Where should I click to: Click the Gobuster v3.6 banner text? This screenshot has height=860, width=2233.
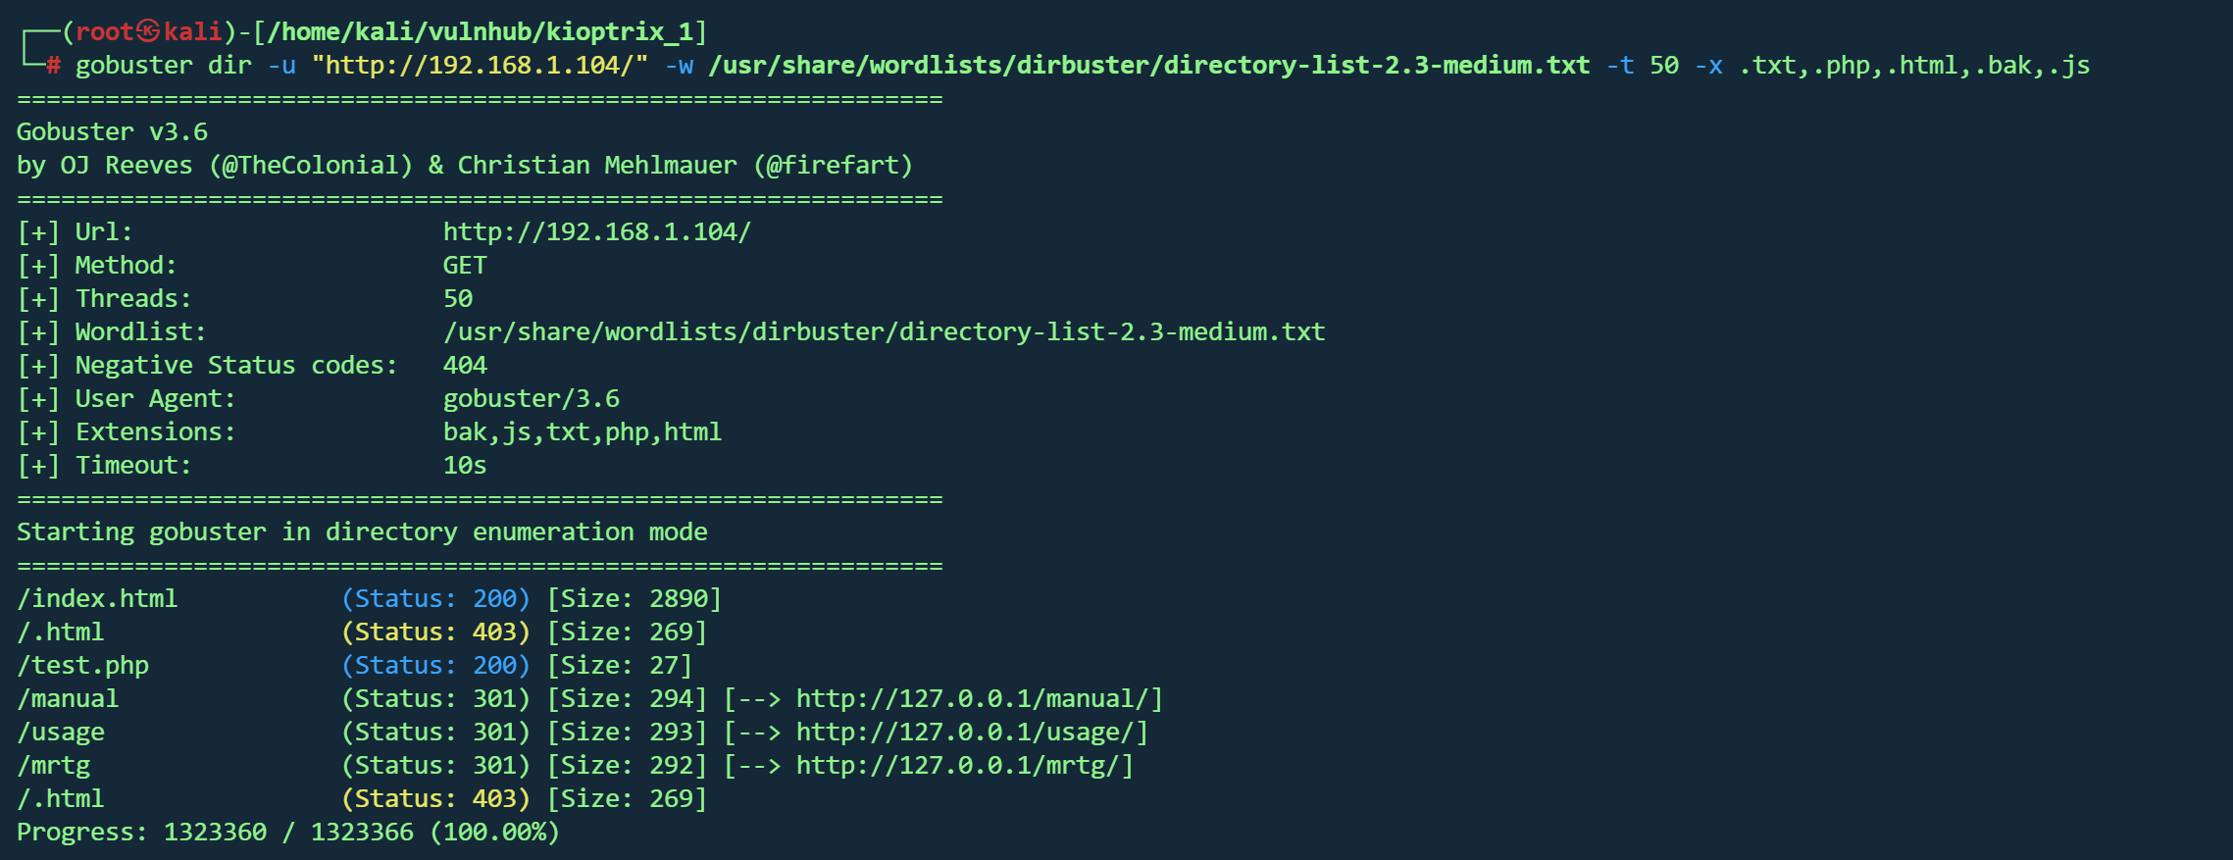click(x=112, y=131)
